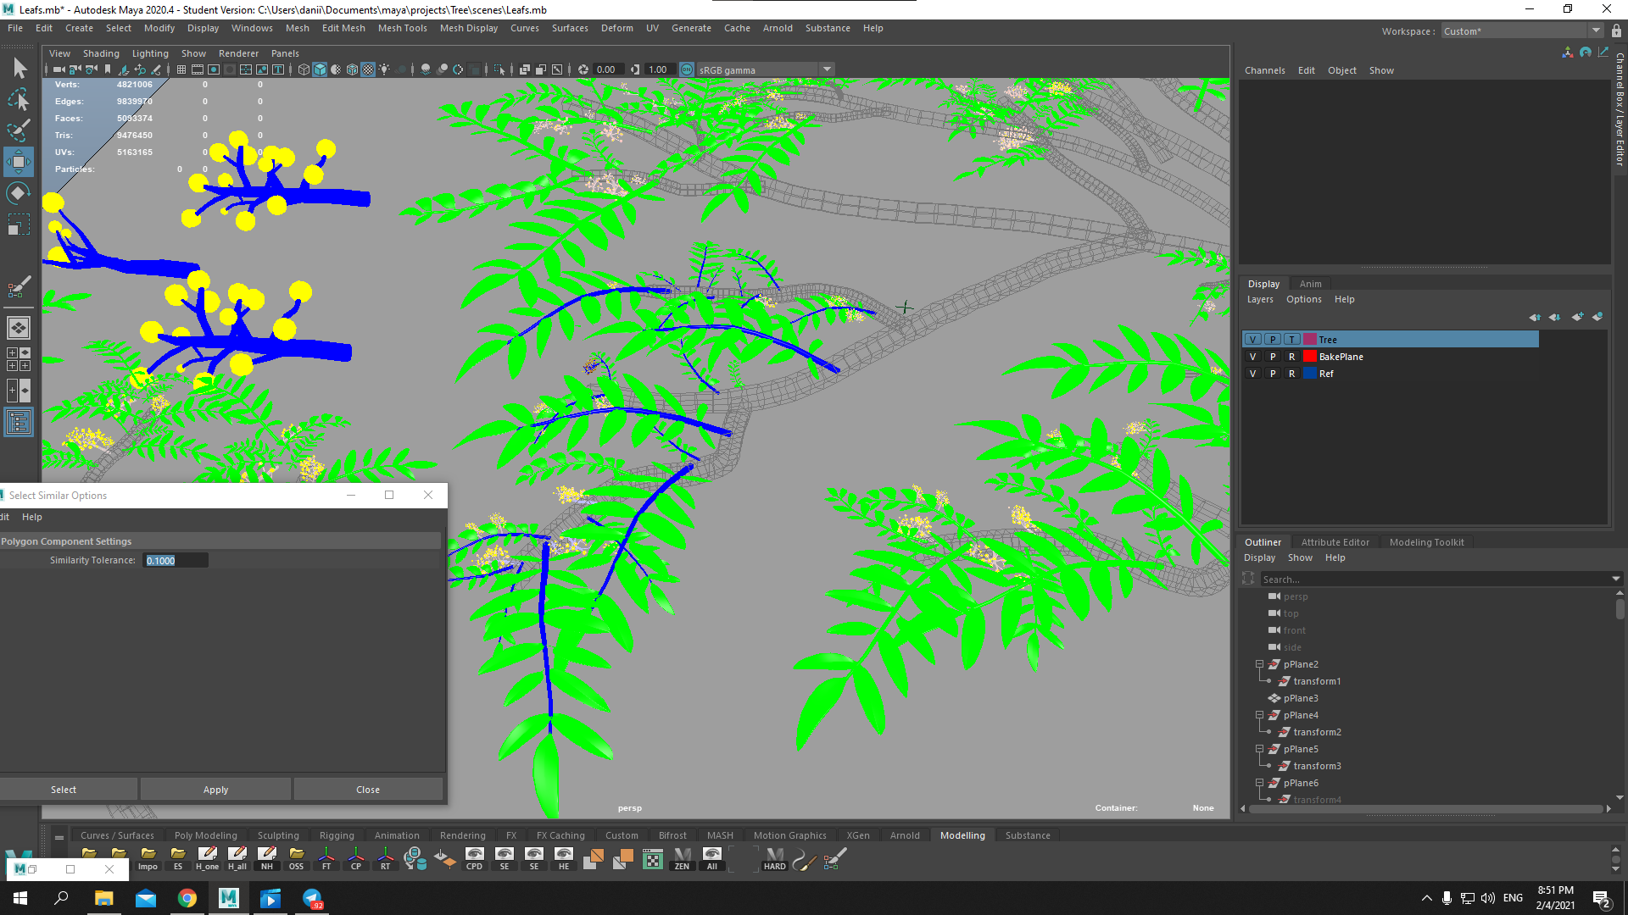Switch to Attribute Editor tab
The width and height of the screenshot is (1628, 915).
[x=1335, y=542]
